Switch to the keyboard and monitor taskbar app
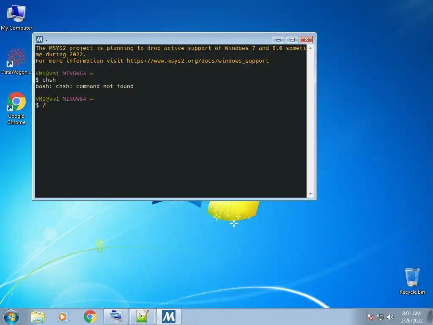 pyautogui.click(x=116, y=317)
